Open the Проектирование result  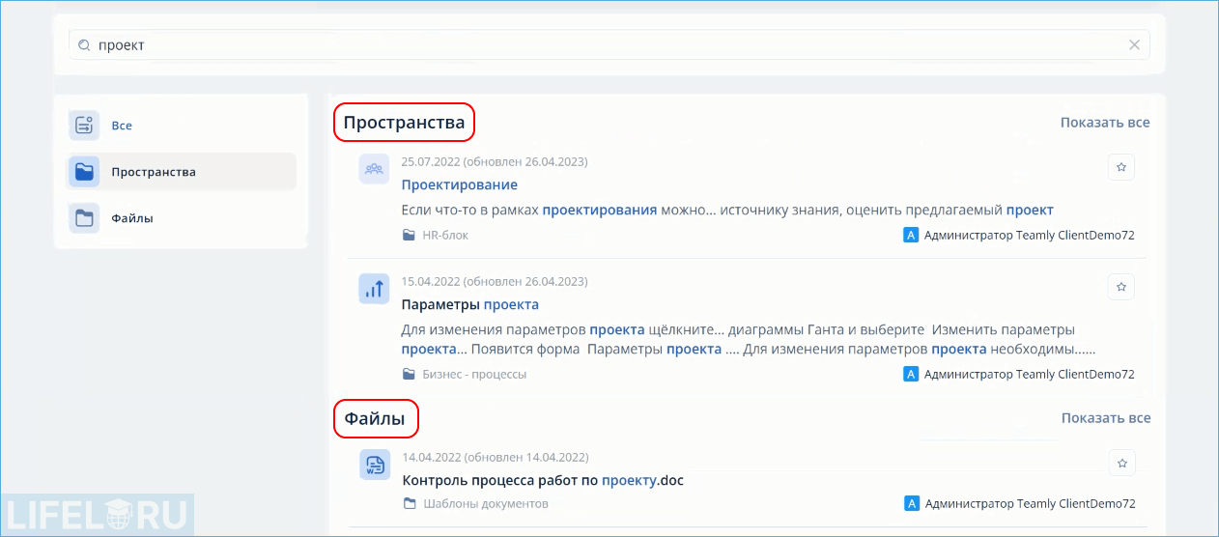[x=460, y=184]
